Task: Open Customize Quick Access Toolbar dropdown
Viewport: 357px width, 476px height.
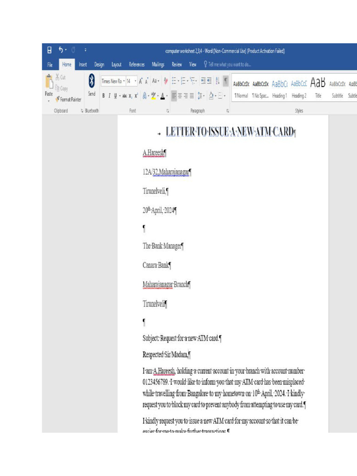Action: (x=86, y=50)
